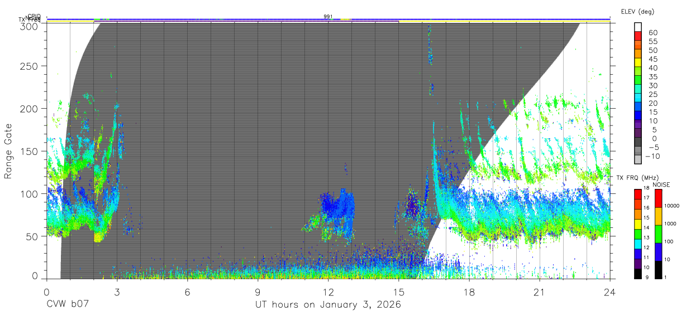Image resolution: width=686 pixels, height=316 pixels.
Task: Click the cyan swatch in TX FRQ colorbar
Action: pos(638,244)
